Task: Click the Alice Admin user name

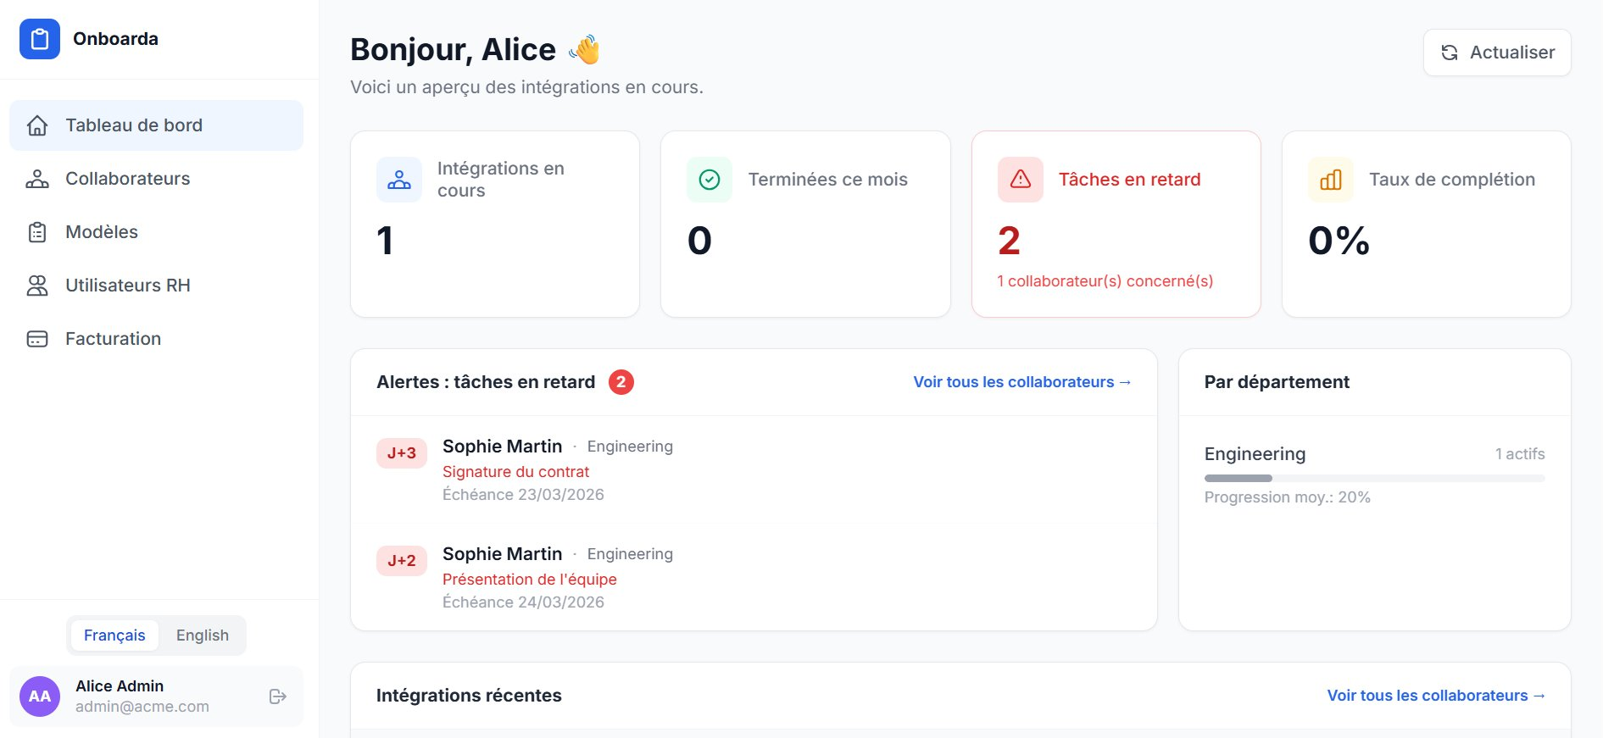Action: (x=120, y=686)
